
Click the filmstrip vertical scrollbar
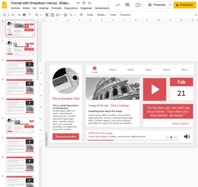37,50
